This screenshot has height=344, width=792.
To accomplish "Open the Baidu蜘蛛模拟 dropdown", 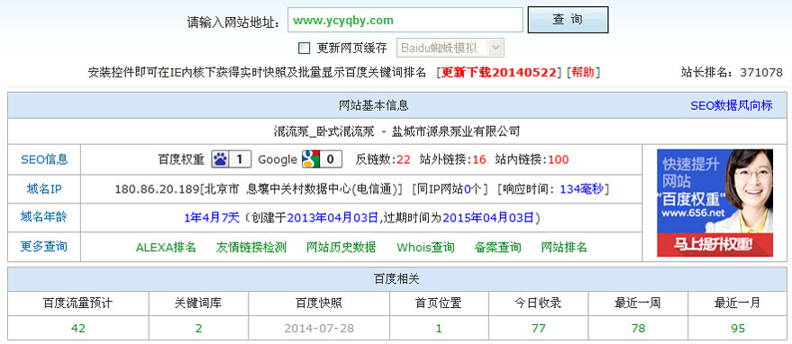I will pos(450,48).
